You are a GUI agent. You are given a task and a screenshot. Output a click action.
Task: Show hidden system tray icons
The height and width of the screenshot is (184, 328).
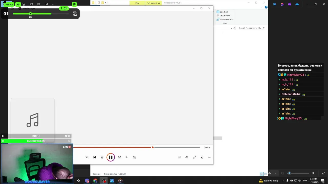point(283,181)
